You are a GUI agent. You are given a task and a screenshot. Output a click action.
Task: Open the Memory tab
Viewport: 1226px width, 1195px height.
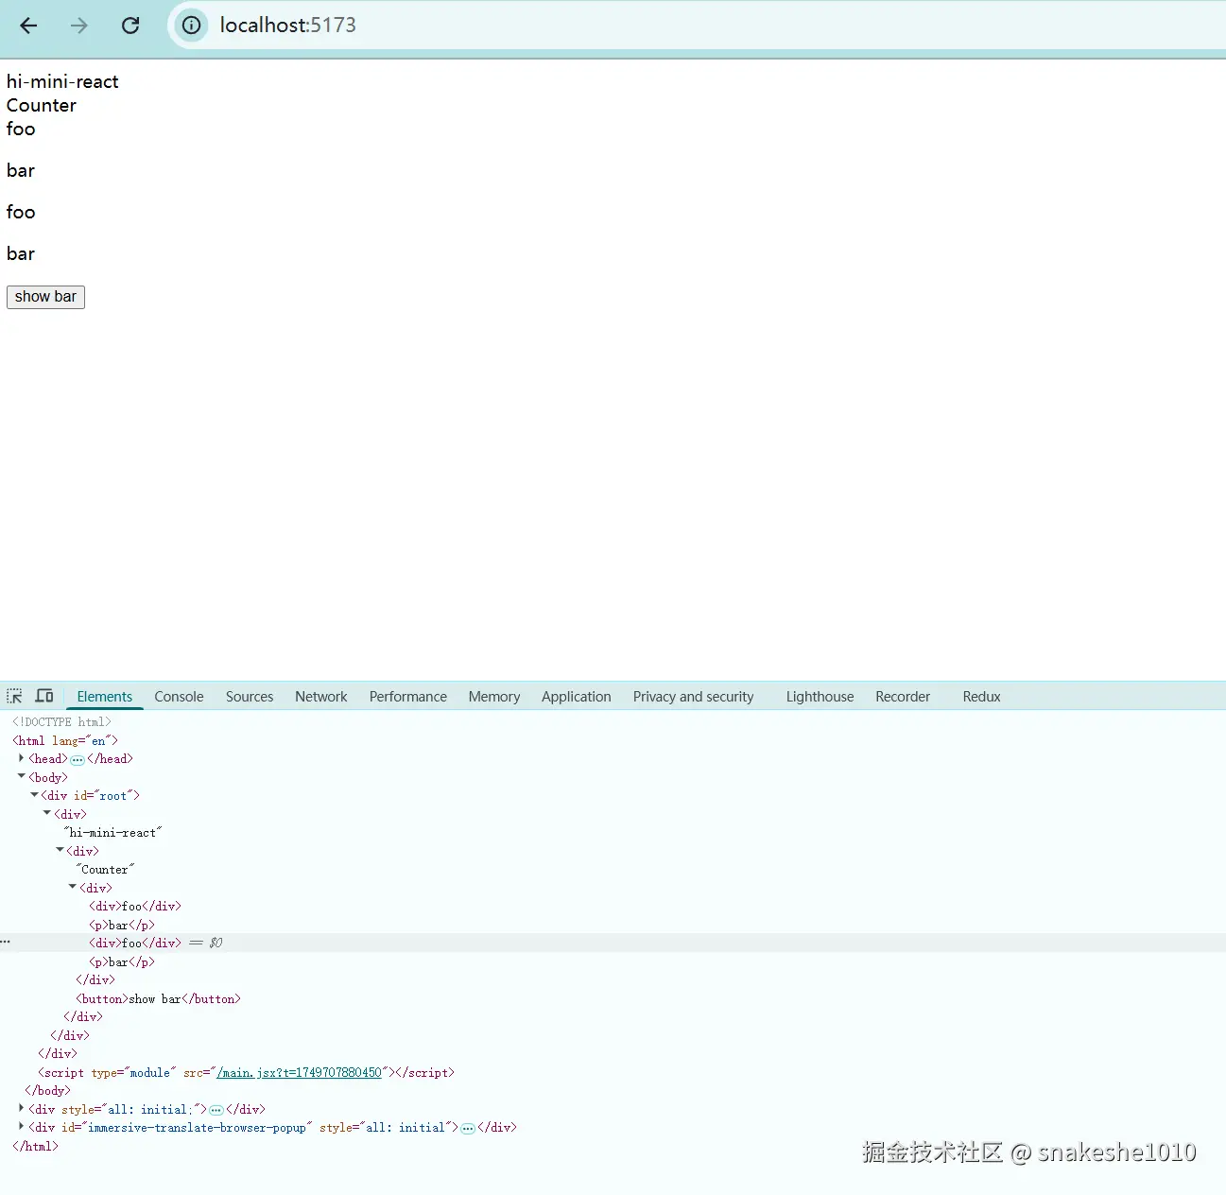click(x=494, y=697)
